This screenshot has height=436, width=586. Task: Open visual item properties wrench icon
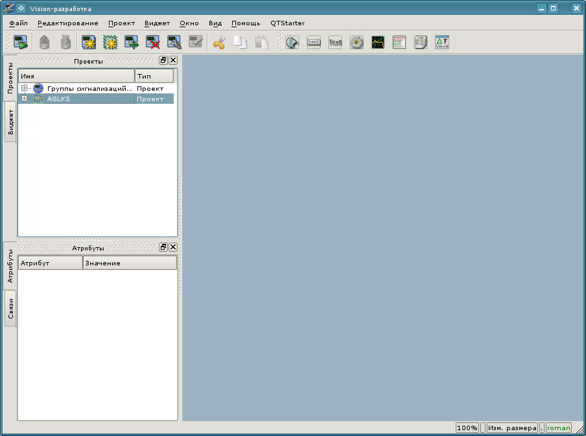coord(174,43)
